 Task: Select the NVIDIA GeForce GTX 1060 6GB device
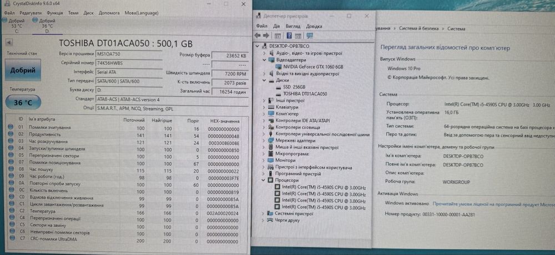tap(313, 67)
